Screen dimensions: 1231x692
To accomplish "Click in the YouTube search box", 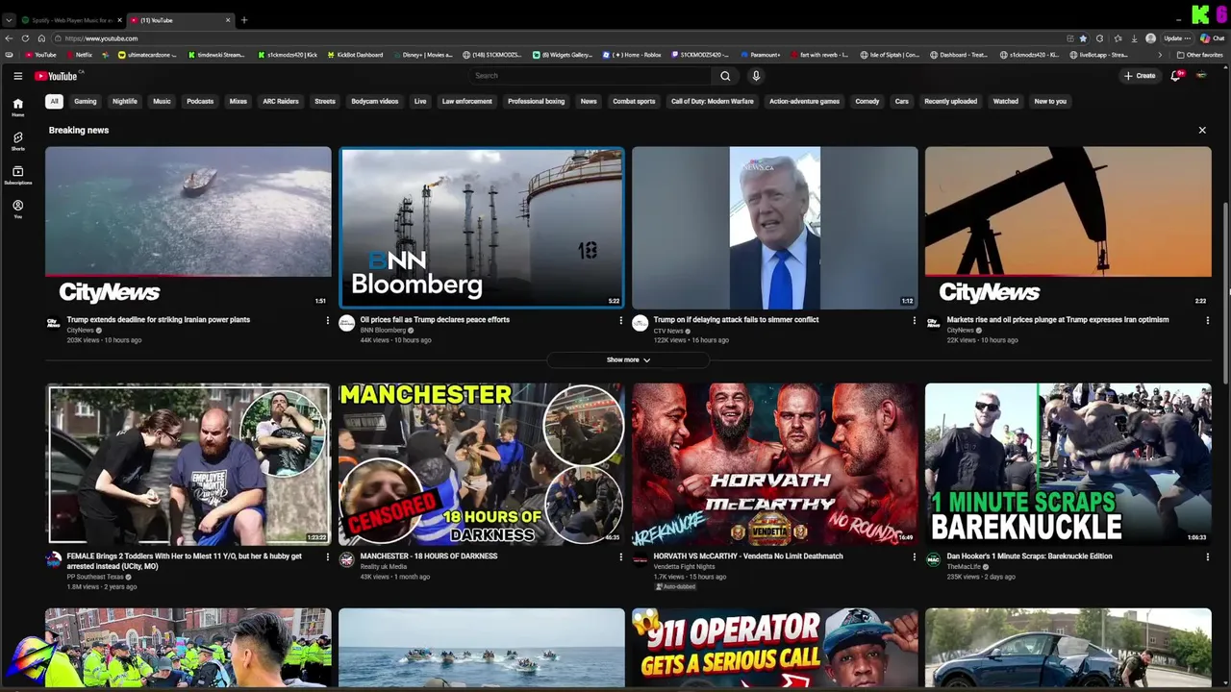I will tap(591, 76).
